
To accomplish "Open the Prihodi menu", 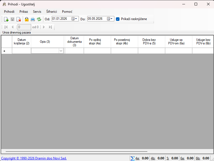I will pyautogui.click(x=9, y=12).
